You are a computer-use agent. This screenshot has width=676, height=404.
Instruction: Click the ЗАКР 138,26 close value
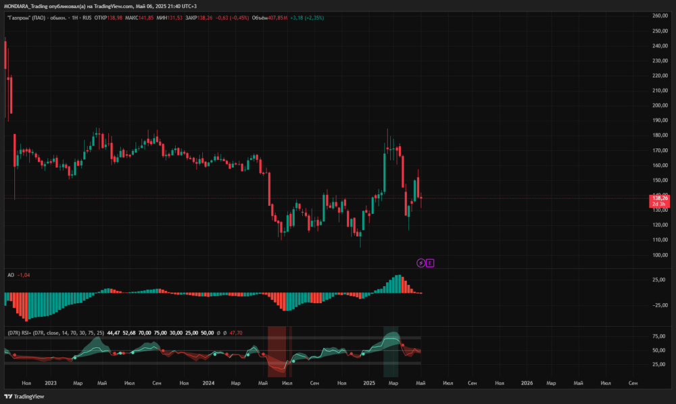199,18
